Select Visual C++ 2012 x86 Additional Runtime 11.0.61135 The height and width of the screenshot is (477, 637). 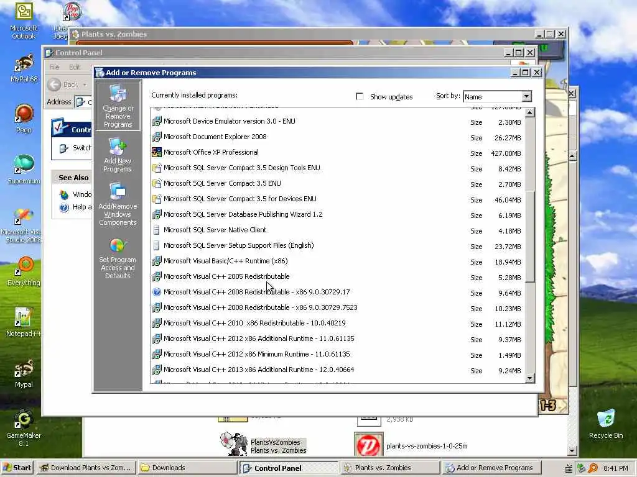337,338
